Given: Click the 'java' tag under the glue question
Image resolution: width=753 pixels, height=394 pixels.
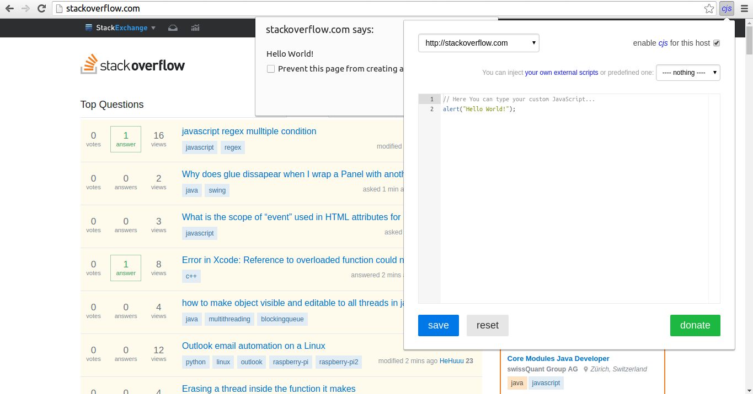Looking at the screenshot, I should pos(192,190).
